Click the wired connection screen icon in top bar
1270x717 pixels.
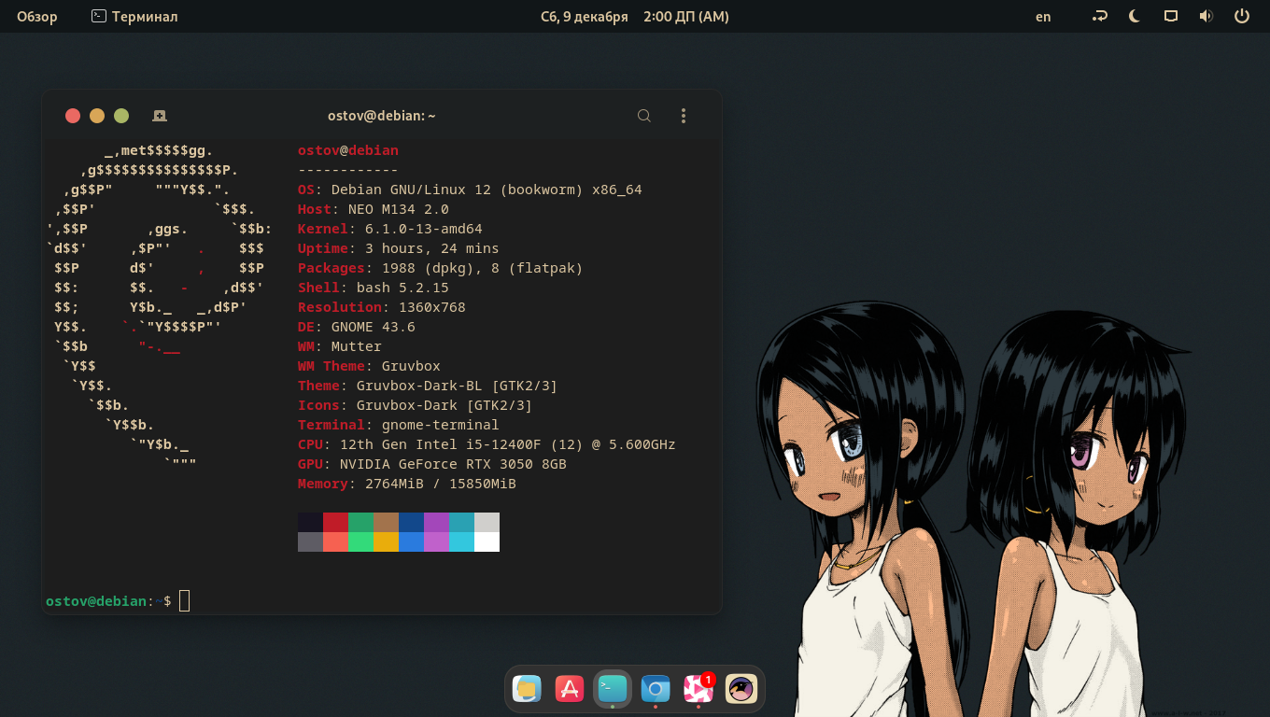pyautogui.click(x=1170, y=16)
